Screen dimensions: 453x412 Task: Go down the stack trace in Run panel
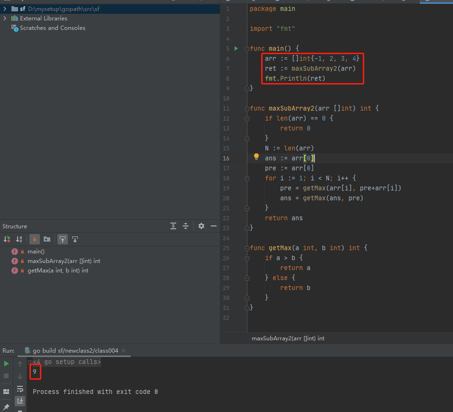tap(19, 376)
